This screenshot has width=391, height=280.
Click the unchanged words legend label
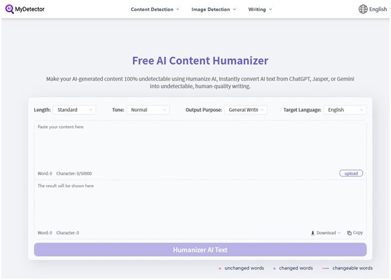tap(244, 268)
